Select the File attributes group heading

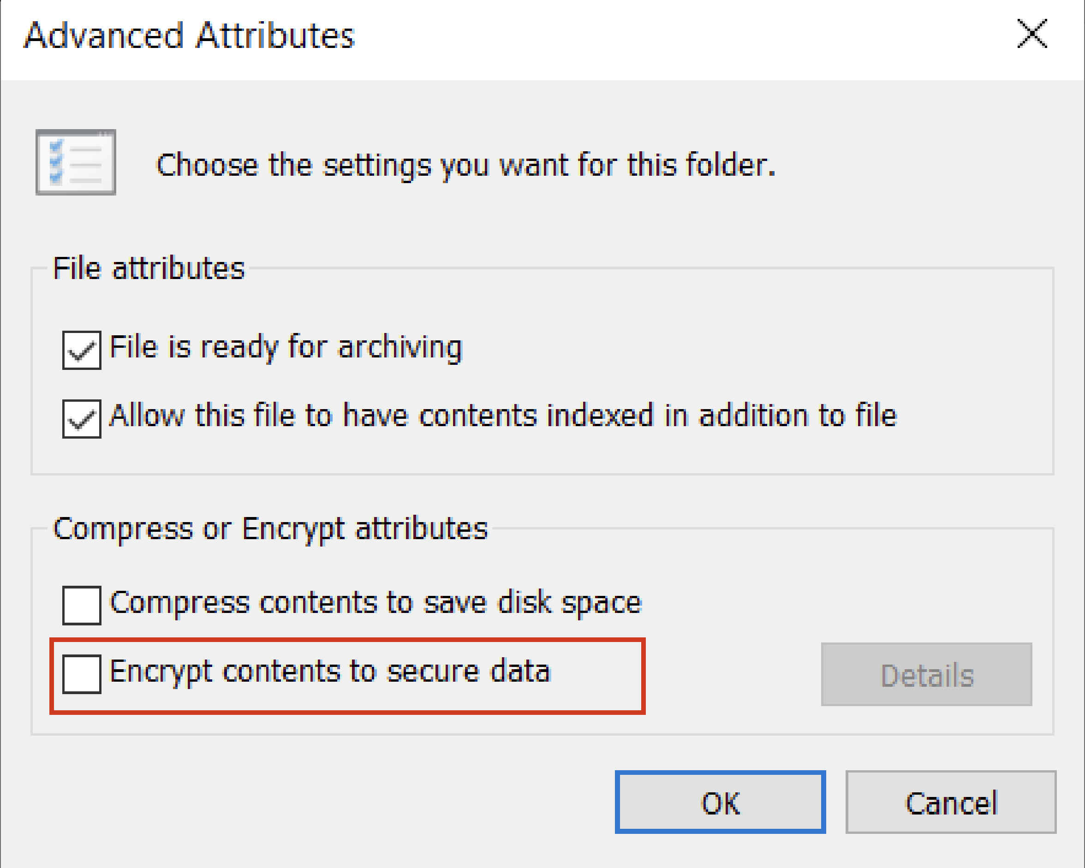pos(149,268)
